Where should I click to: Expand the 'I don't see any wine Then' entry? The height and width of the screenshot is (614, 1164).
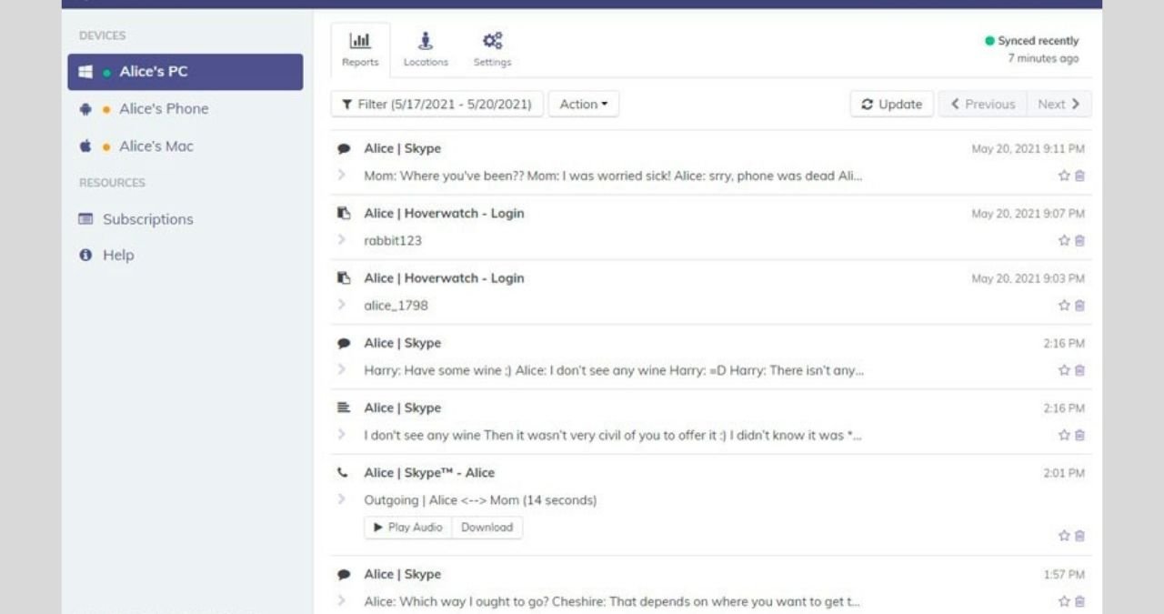click(342, 434)
